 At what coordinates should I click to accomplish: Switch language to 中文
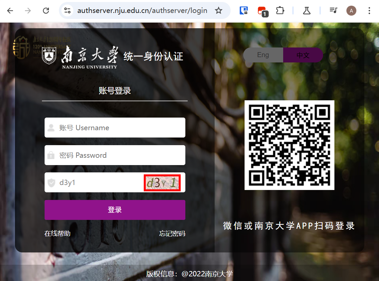click(x=303, y=55)
